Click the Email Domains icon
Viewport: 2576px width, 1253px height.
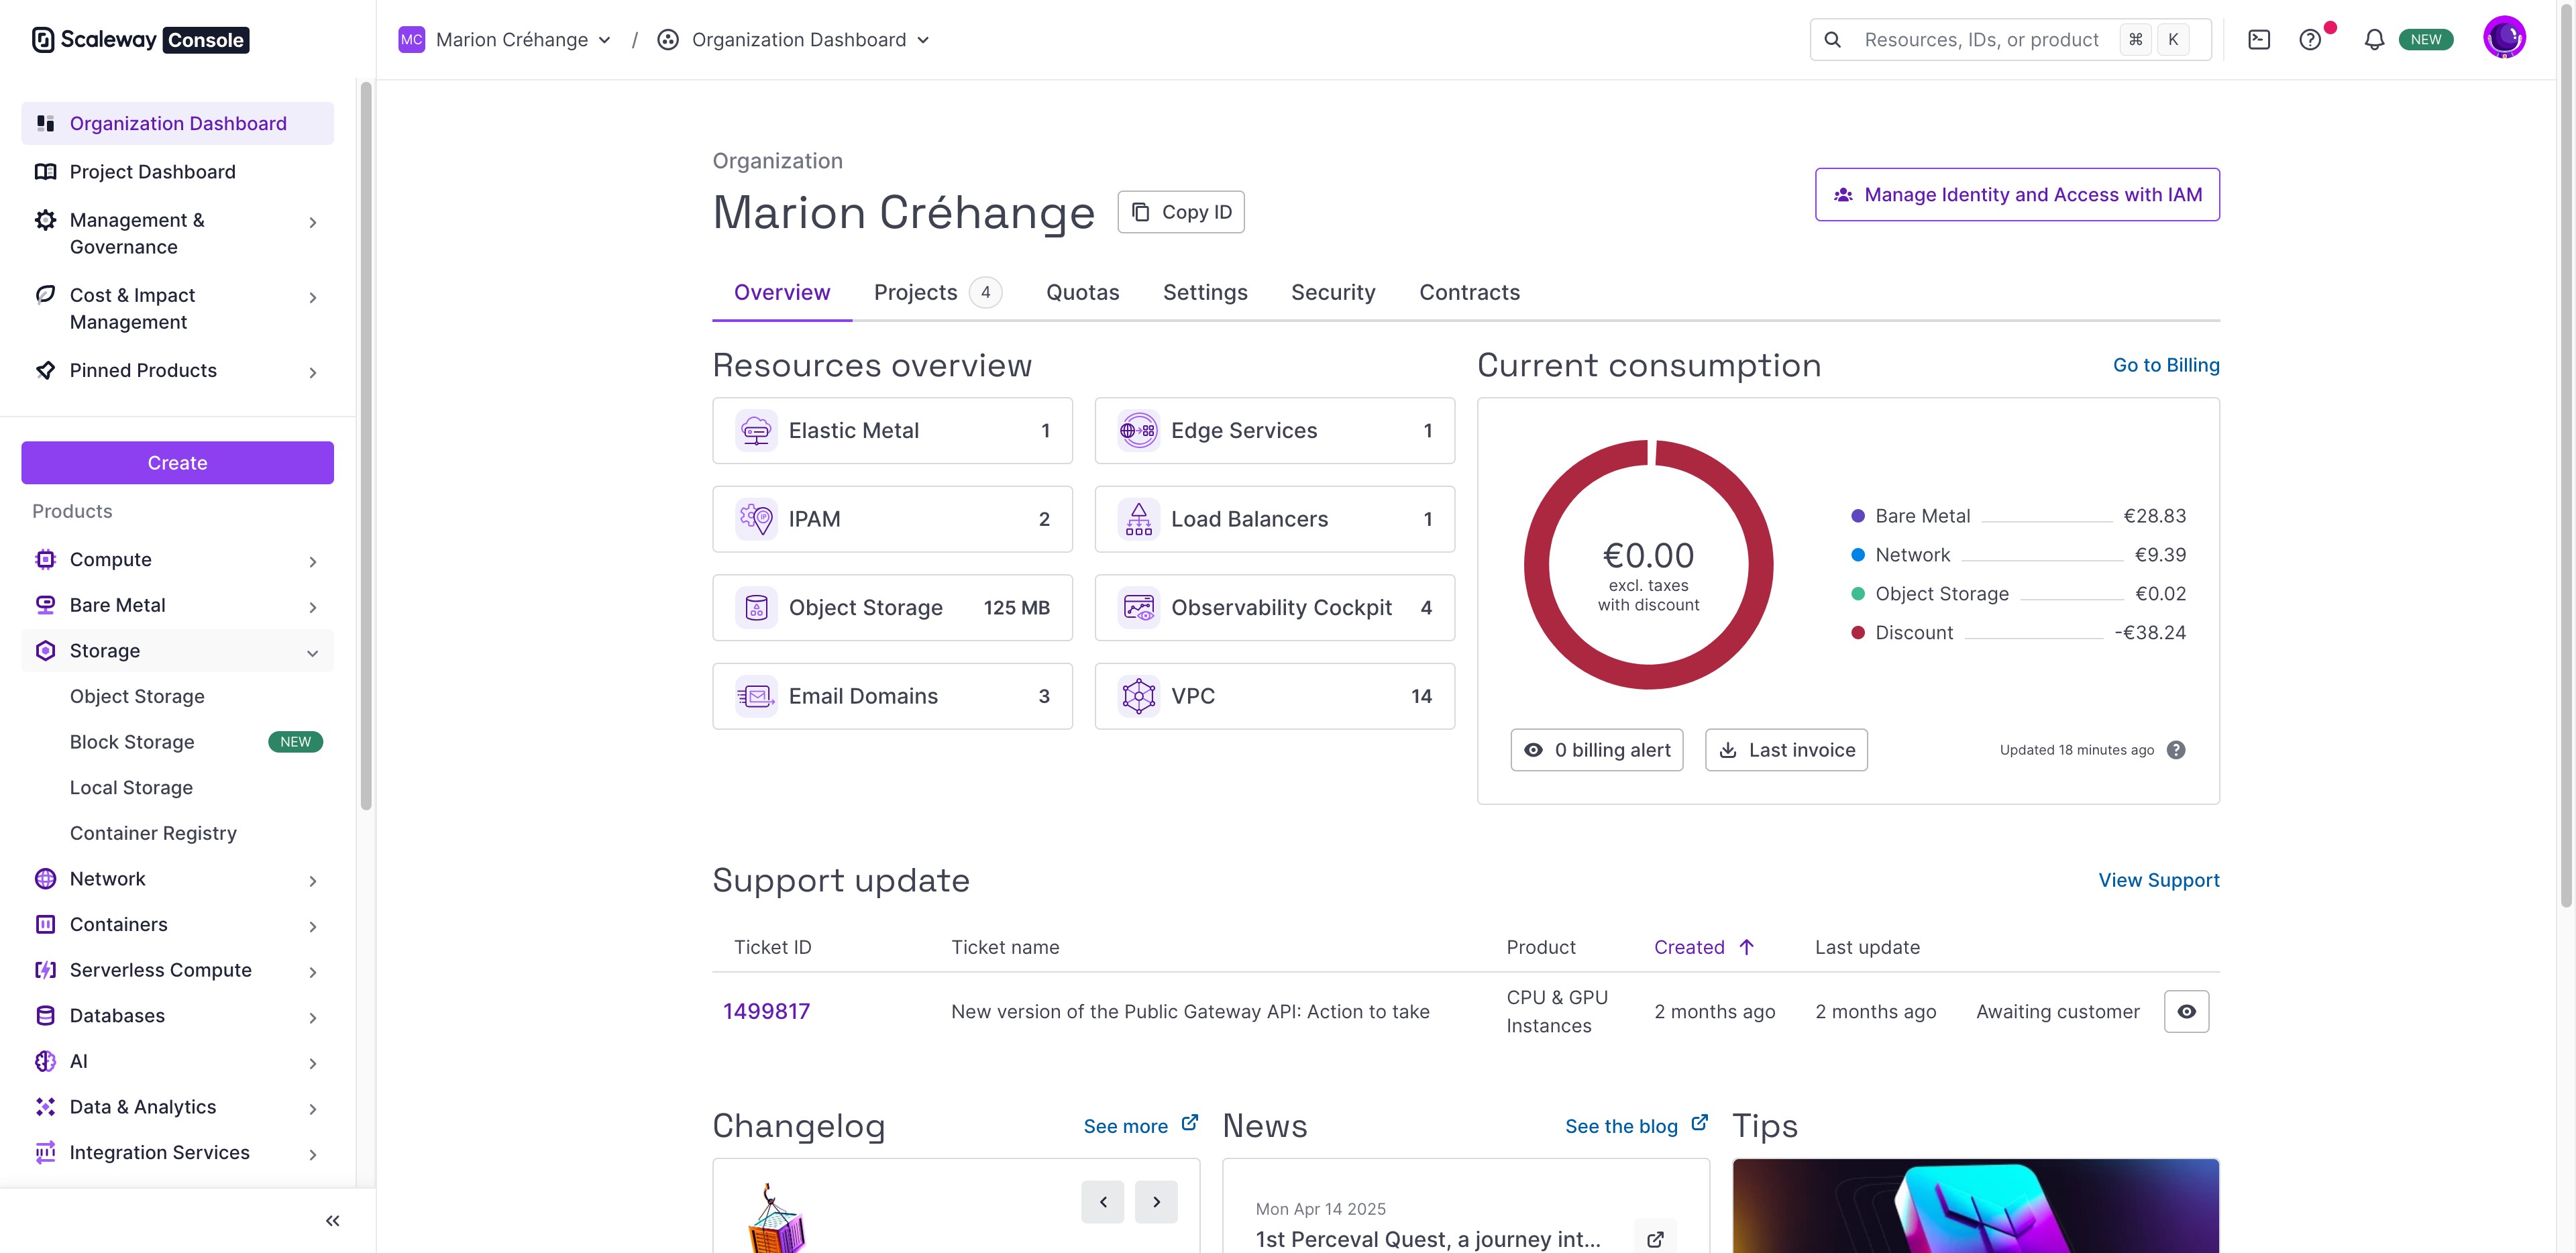click(756, 696)
